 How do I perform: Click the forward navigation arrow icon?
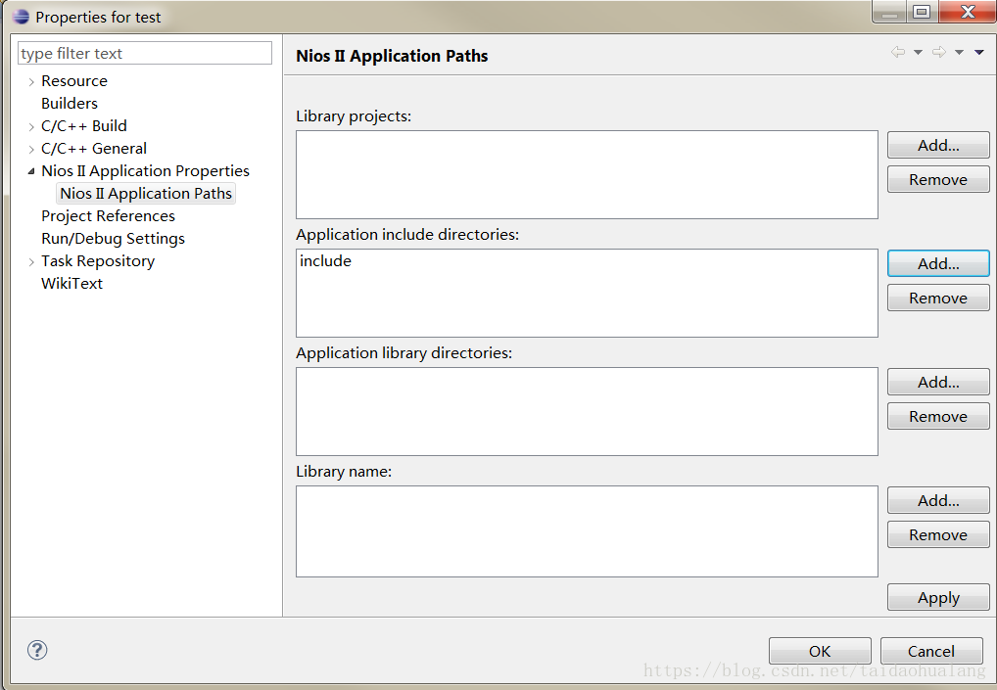938,52
